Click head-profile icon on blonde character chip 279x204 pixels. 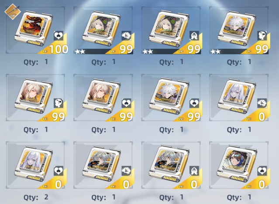click(59, 103)
